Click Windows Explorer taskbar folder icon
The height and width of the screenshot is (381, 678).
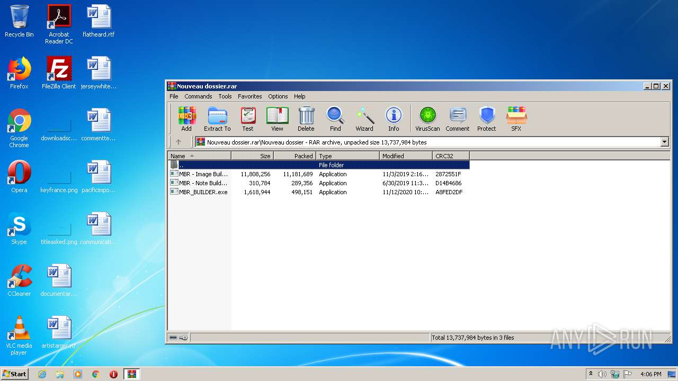(60, 374)
